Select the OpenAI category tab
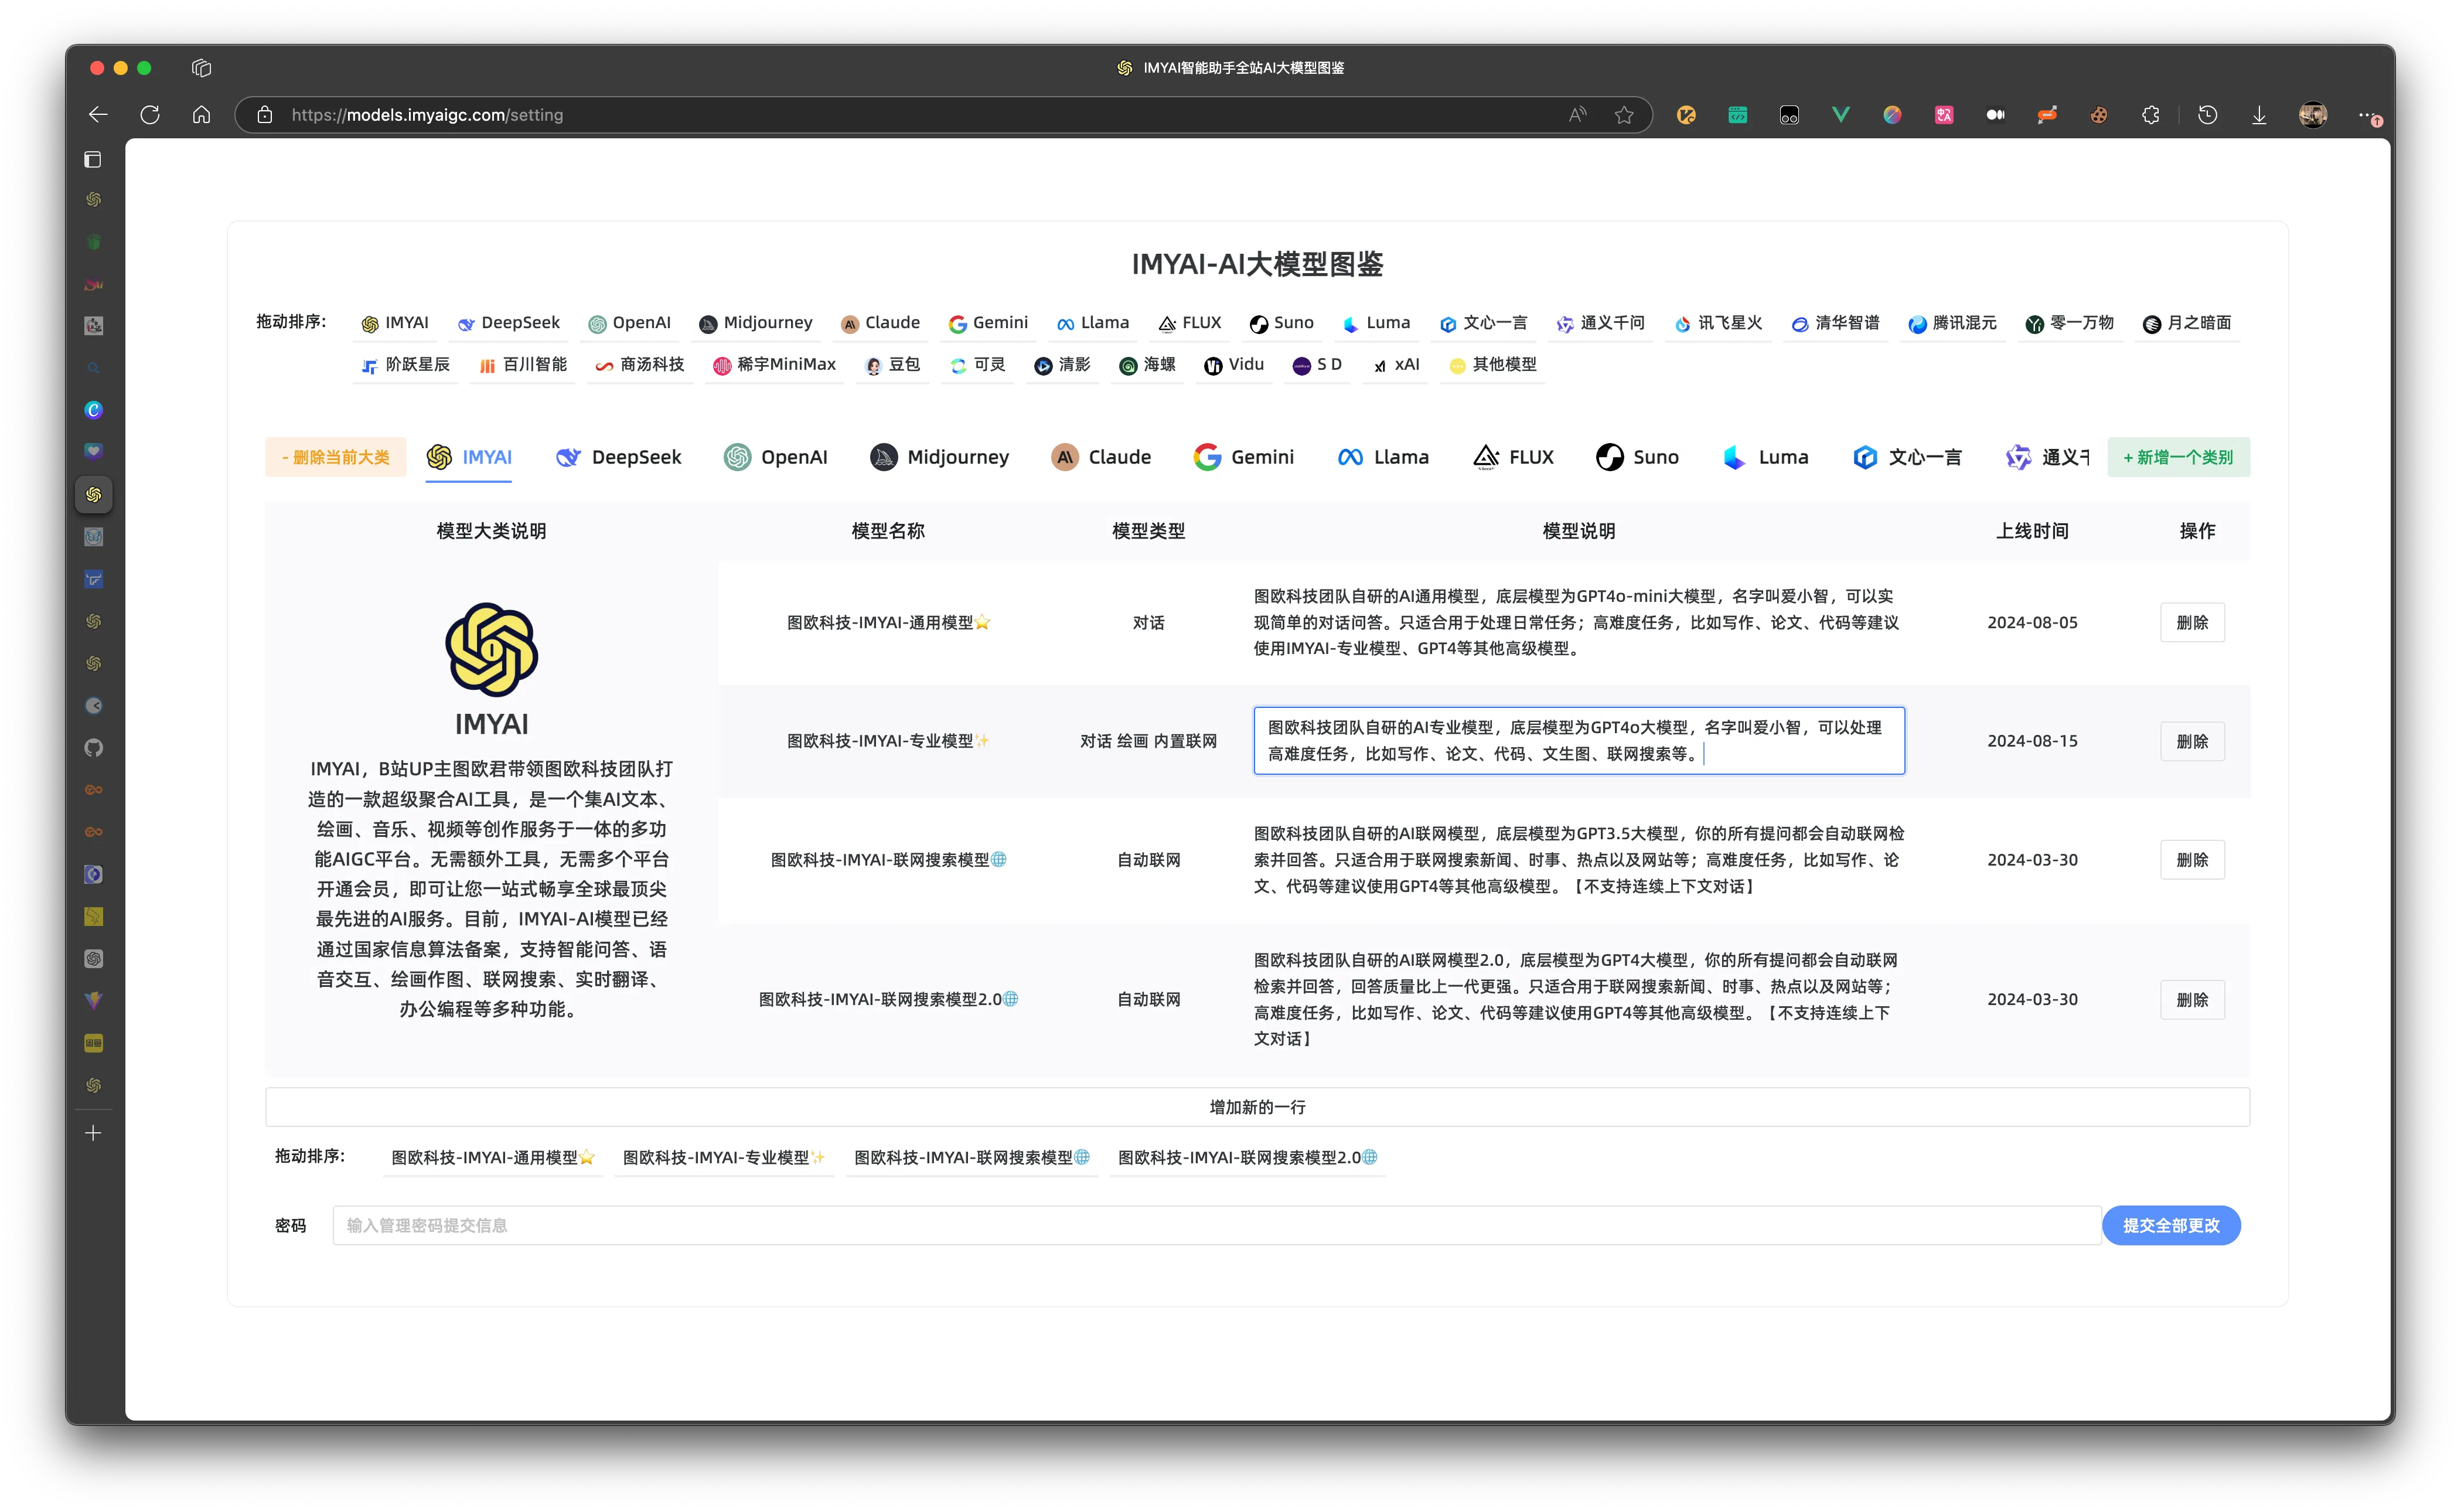The width and height of the screenshot is (2461, 1512). (776, 457)
